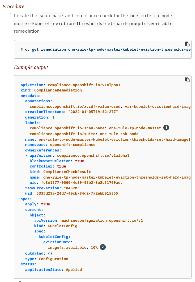Click the applicationState Applied value
The height and width of the screenshot is (282, 195).
pos(74,269)
